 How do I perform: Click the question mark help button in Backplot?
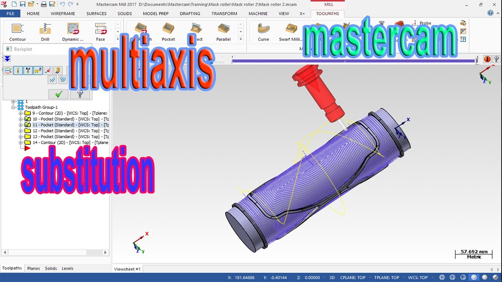[80, 94]
